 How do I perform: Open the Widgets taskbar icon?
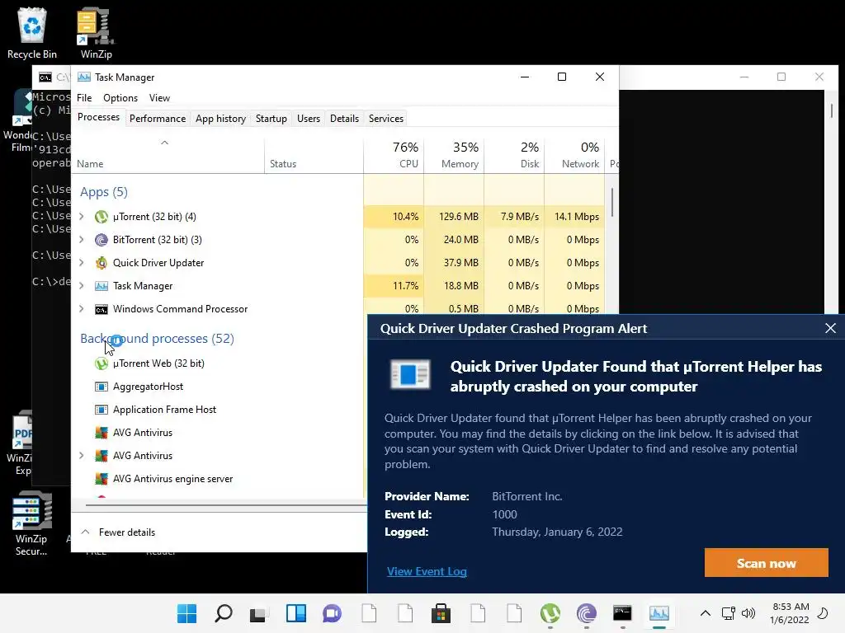(x=296, y=613)
